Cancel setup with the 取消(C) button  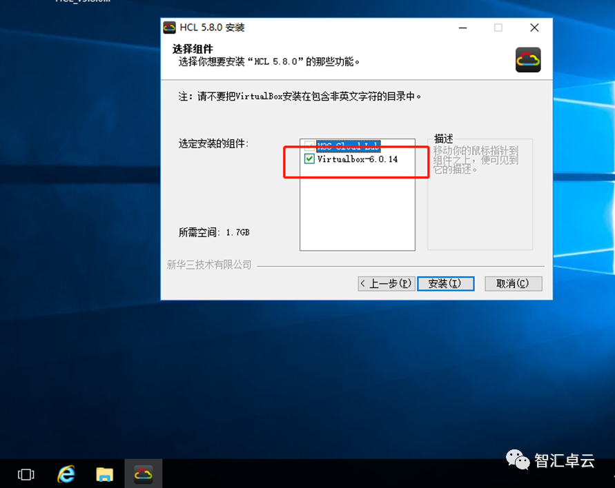click(x=514, y=283)
